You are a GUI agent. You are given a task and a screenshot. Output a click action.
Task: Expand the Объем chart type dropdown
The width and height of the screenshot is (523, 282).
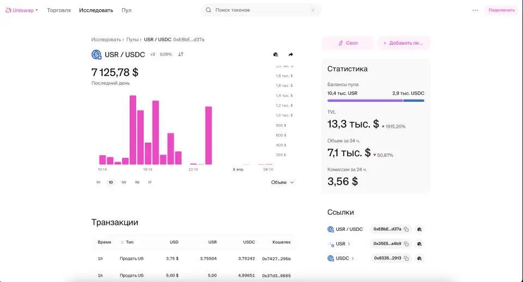coord(282,182)
